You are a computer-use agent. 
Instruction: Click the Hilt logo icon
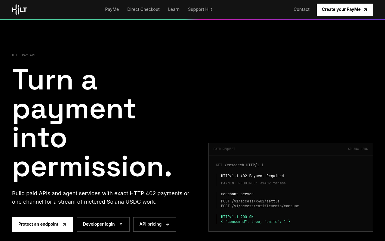(20, 10)
